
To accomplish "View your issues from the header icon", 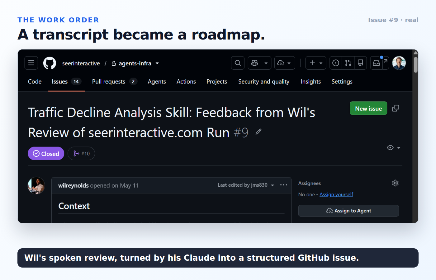I will [x=336, y=63].
